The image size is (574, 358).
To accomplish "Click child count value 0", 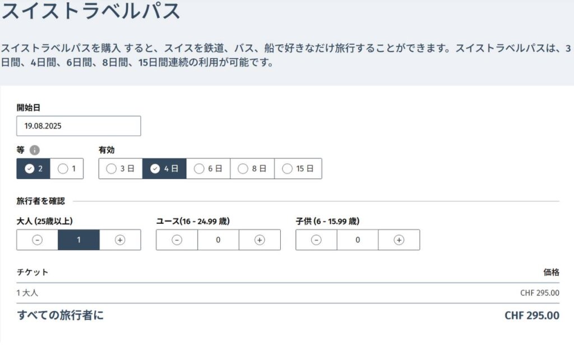I will (x=358, y=240).
